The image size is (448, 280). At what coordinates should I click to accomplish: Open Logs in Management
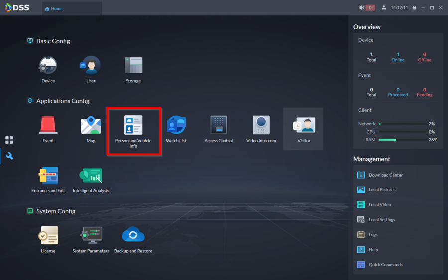point(367,235)
